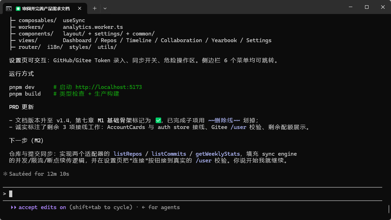
Task: Click the green checkmark emoji after M1
Action: (158, 121)
